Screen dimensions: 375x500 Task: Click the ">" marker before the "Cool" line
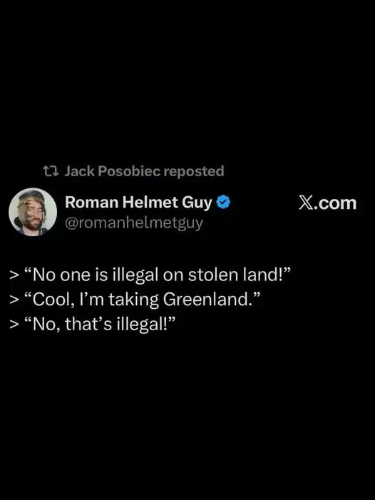coord(14,300)
